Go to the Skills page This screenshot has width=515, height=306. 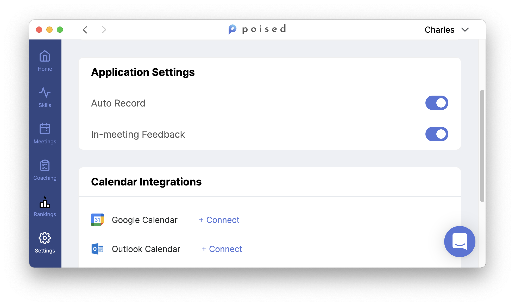click(x=45, y=97)
